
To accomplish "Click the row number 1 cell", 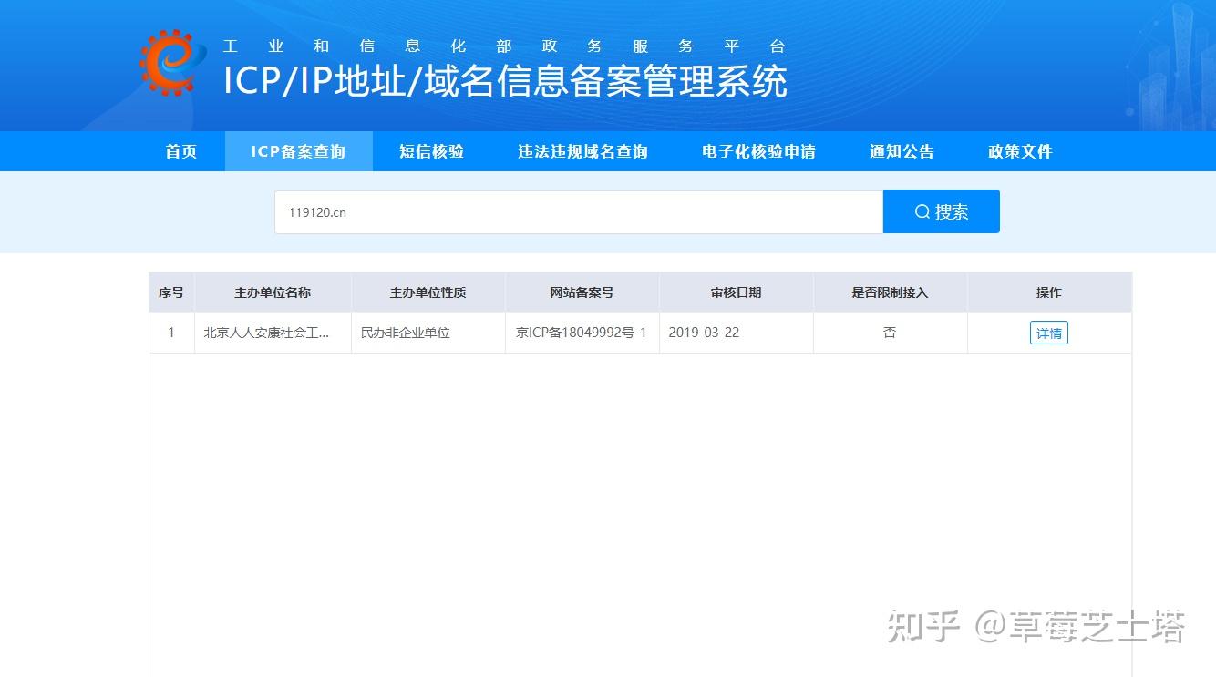I will tap(171, 333).
